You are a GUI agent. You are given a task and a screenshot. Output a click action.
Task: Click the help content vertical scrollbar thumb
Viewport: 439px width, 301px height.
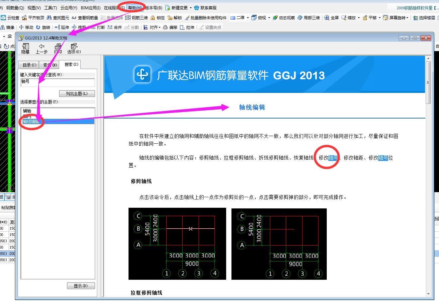pos(428,82)
